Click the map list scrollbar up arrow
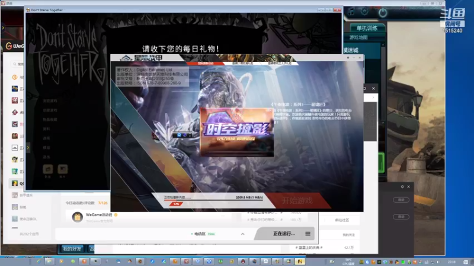Image resolution: width=474 pixels, height=266 pixels. [383, 45]
